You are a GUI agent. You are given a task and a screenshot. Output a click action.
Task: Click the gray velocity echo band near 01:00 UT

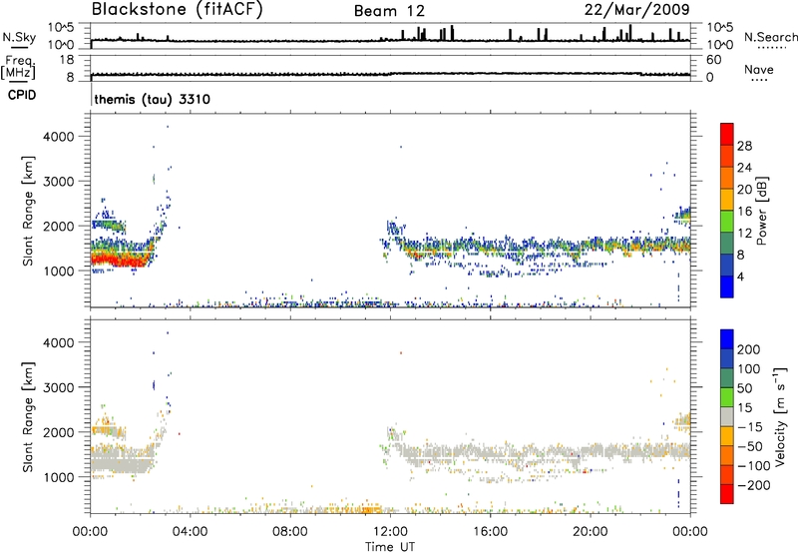[x=122, y=463]
